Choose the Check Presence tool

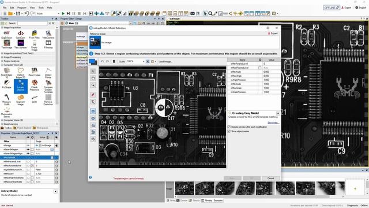(x=35, y=86)
